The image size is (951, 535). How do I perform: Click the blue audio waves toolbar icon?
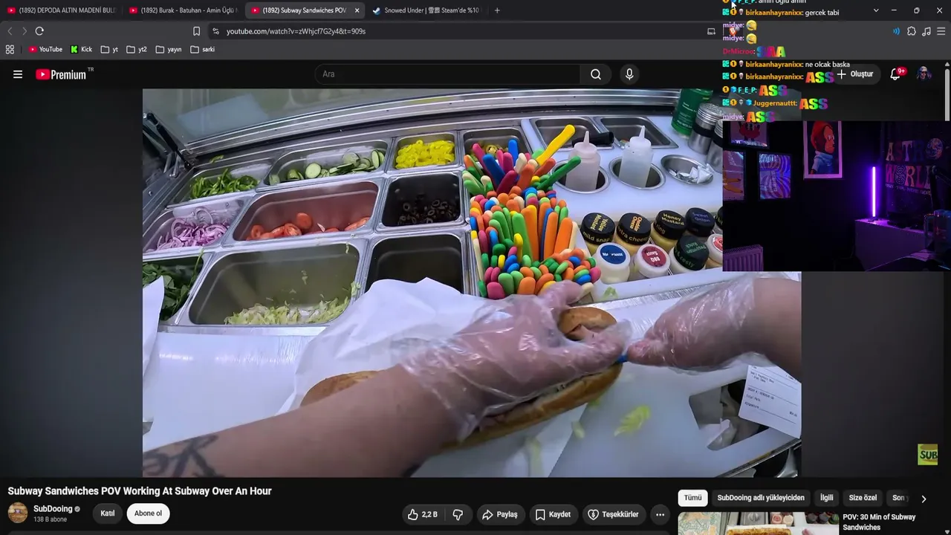896,31
